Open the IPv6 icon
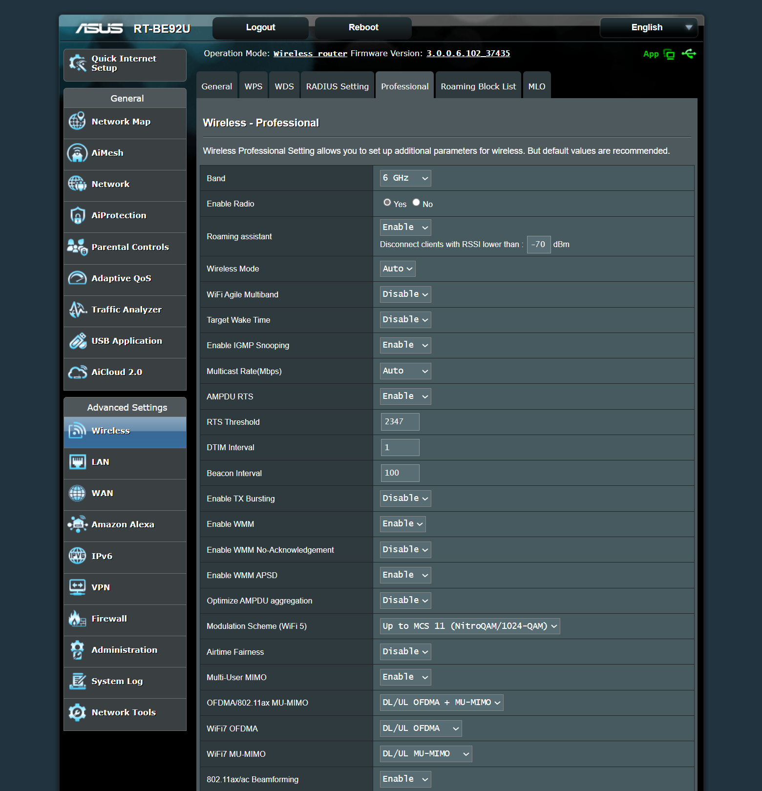This screenshot has width=762, height=791. pos(77,556)
